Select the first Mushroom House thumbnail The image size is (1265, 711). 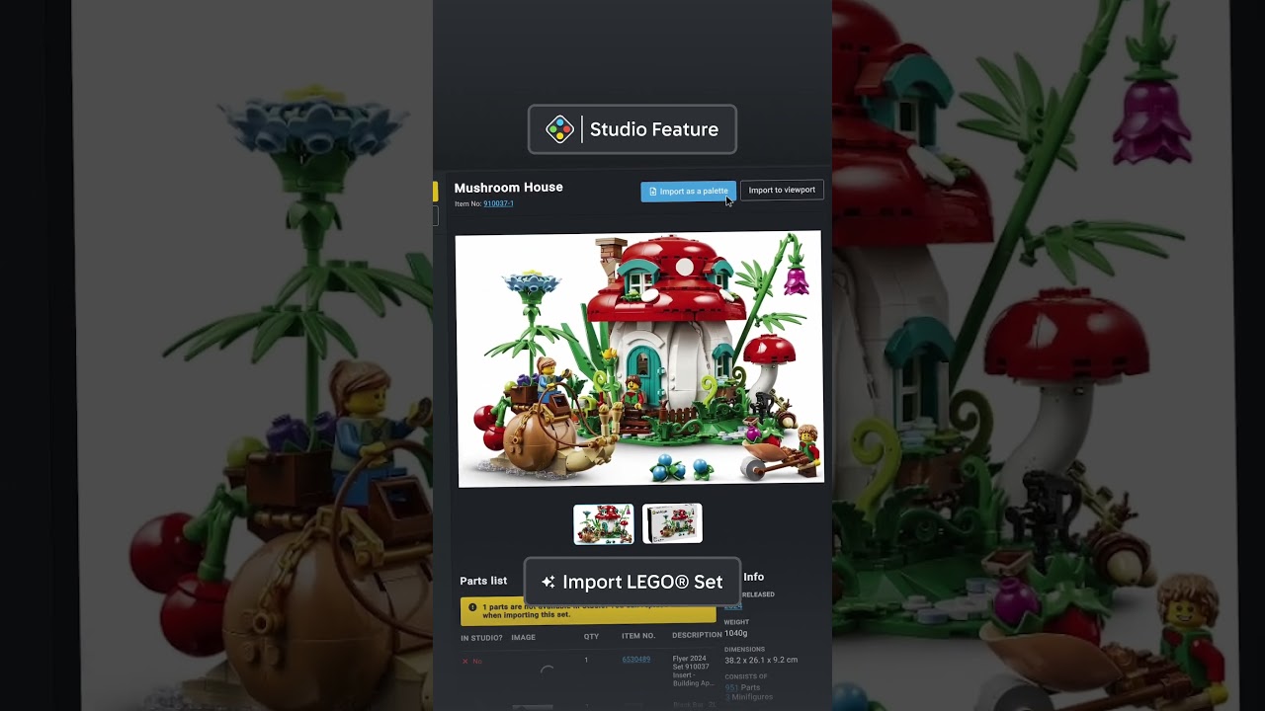(x=604, y=523)
